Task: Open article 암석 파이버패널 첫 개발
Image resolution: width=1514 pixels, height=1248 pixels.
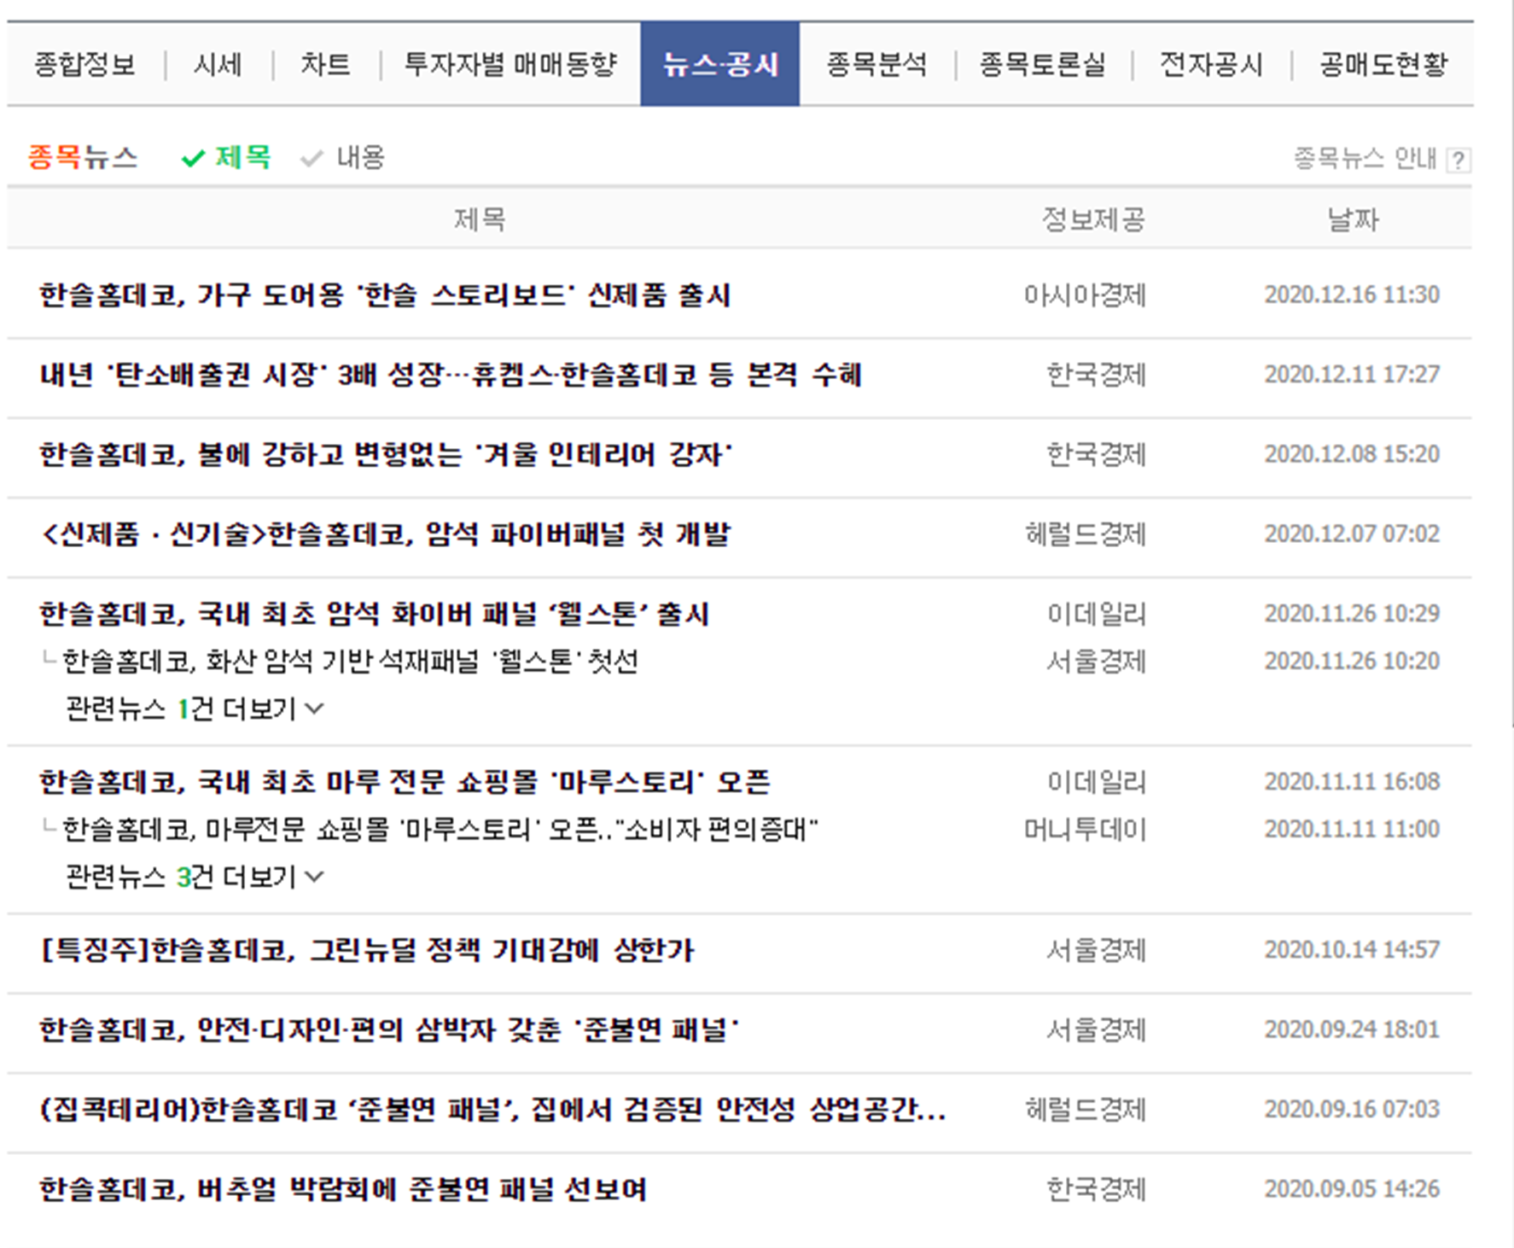Action: click(385, 534)
